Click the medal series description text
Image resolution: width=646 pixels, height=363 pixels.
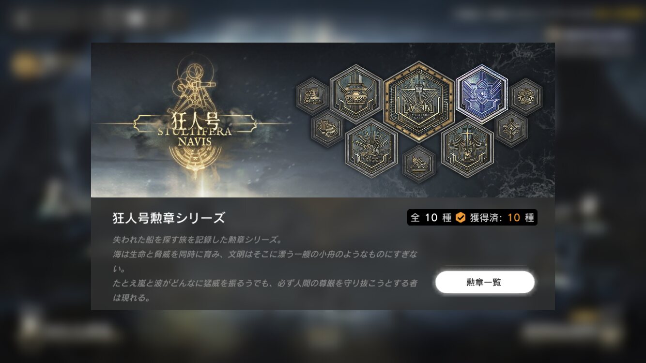(265, 269)
